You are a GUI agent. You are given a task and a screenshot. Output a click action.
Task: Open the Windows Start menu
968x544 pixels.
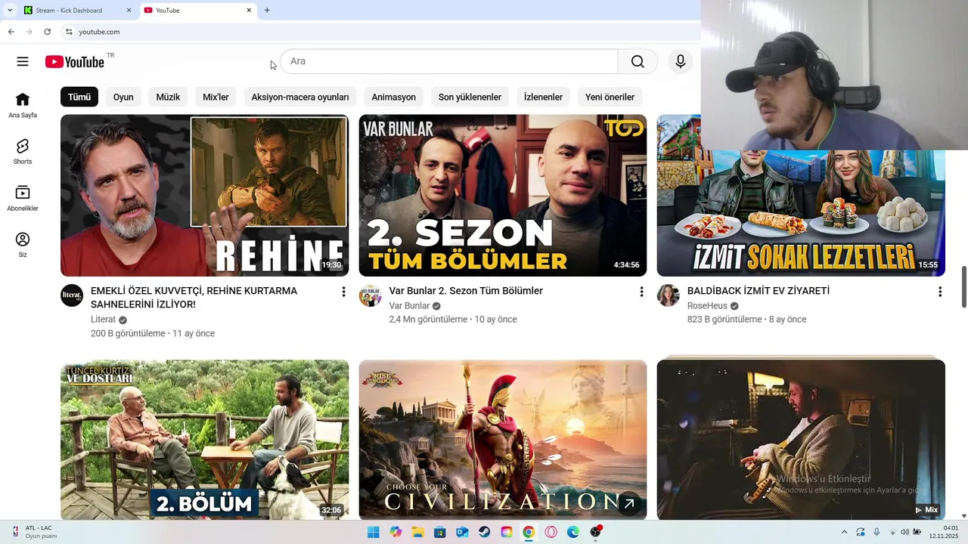pos(373,532)
